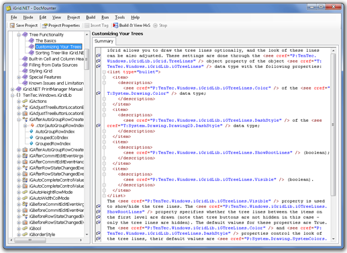Select the Special Features topic
Screen dimensions: 347x253
[x=45, y=77]
